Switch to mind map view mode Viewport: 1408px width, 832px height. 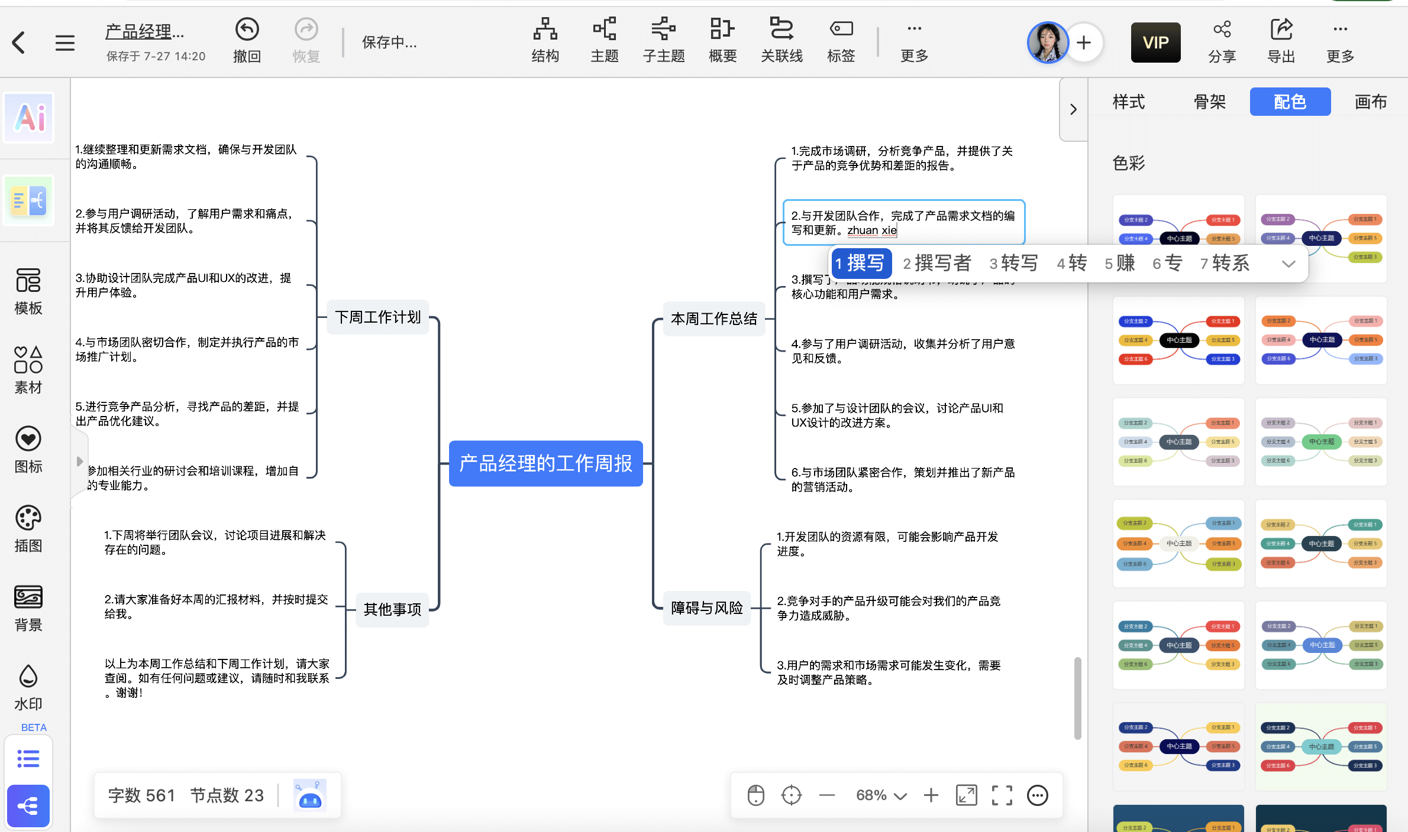[28, 805]
